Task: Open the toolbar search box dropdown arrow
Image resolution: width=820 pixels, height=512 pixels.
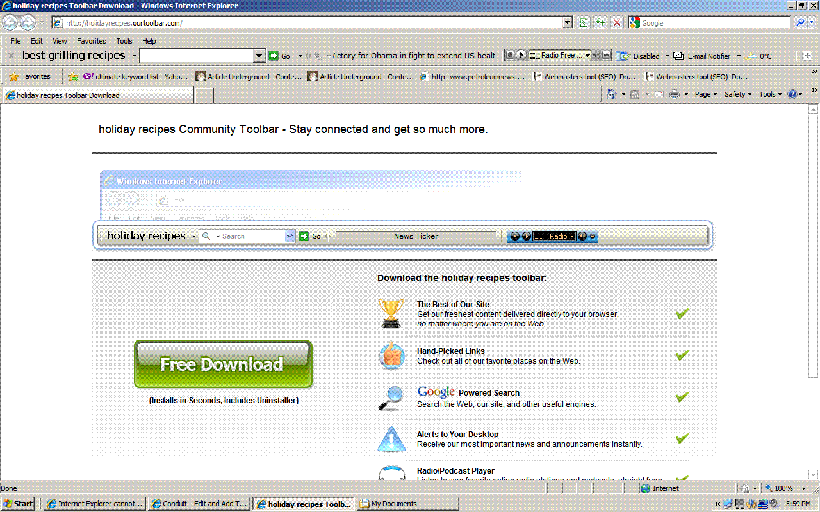Action: pos(259,56)
